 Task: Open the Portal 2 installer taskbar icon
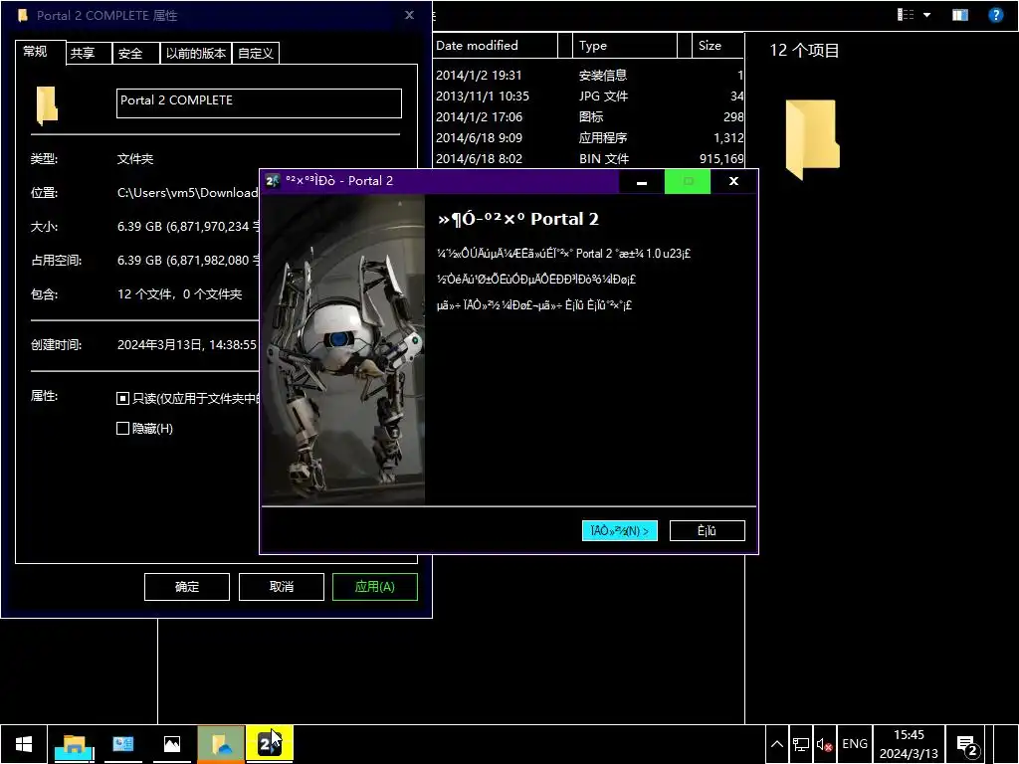(x=269, y=744)
